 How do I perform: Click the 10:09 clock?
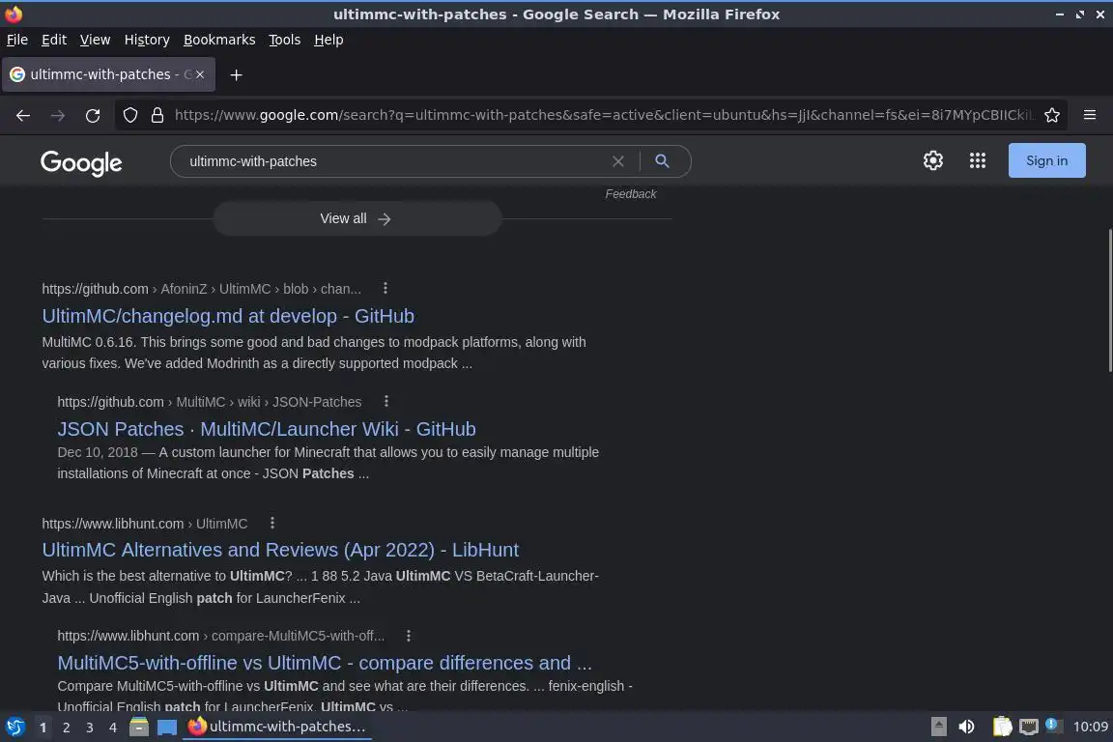[1090, 727]
